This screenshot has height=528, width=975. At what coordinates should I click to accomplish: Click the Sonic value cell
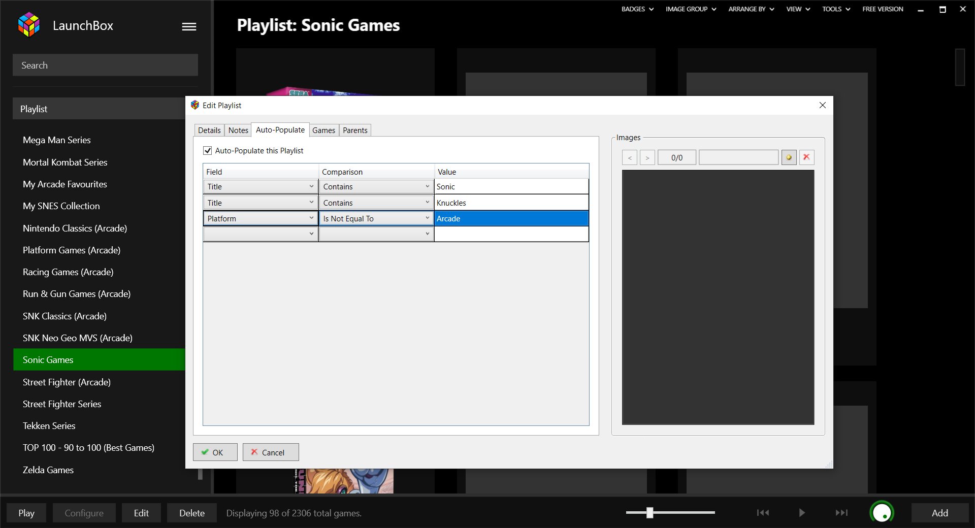511,186
